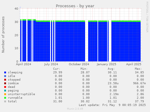Select total minimum value 30.02
Image resolution: width=150 pixels, height=112 pixels.
pos(85,101)
